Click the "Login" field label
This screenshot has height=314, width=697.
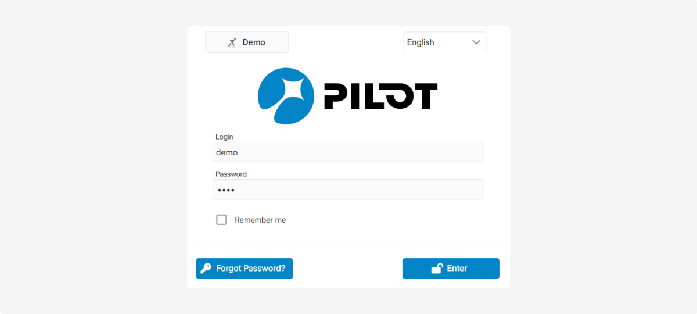point(224,137)
